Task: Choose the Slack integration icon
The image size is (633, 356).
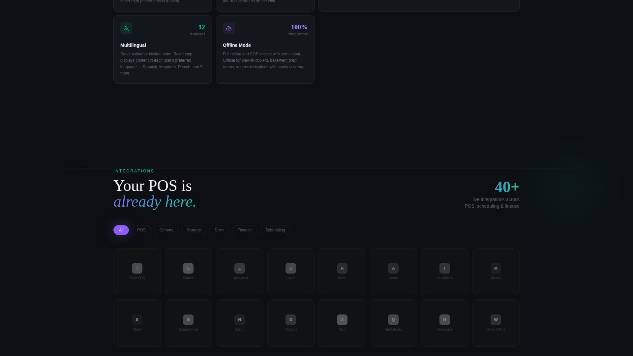Action: pyautogui.click(x=137, y=320)
